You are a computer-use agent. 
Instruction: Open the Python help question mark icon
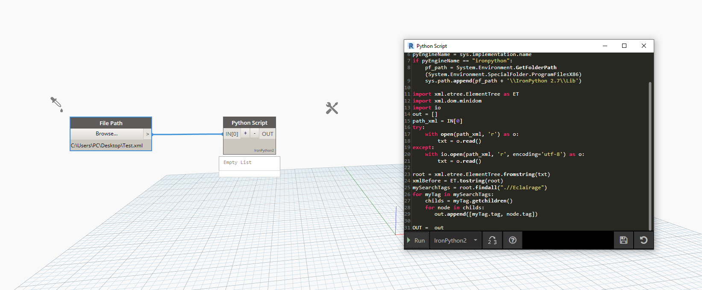click(512, 240)
